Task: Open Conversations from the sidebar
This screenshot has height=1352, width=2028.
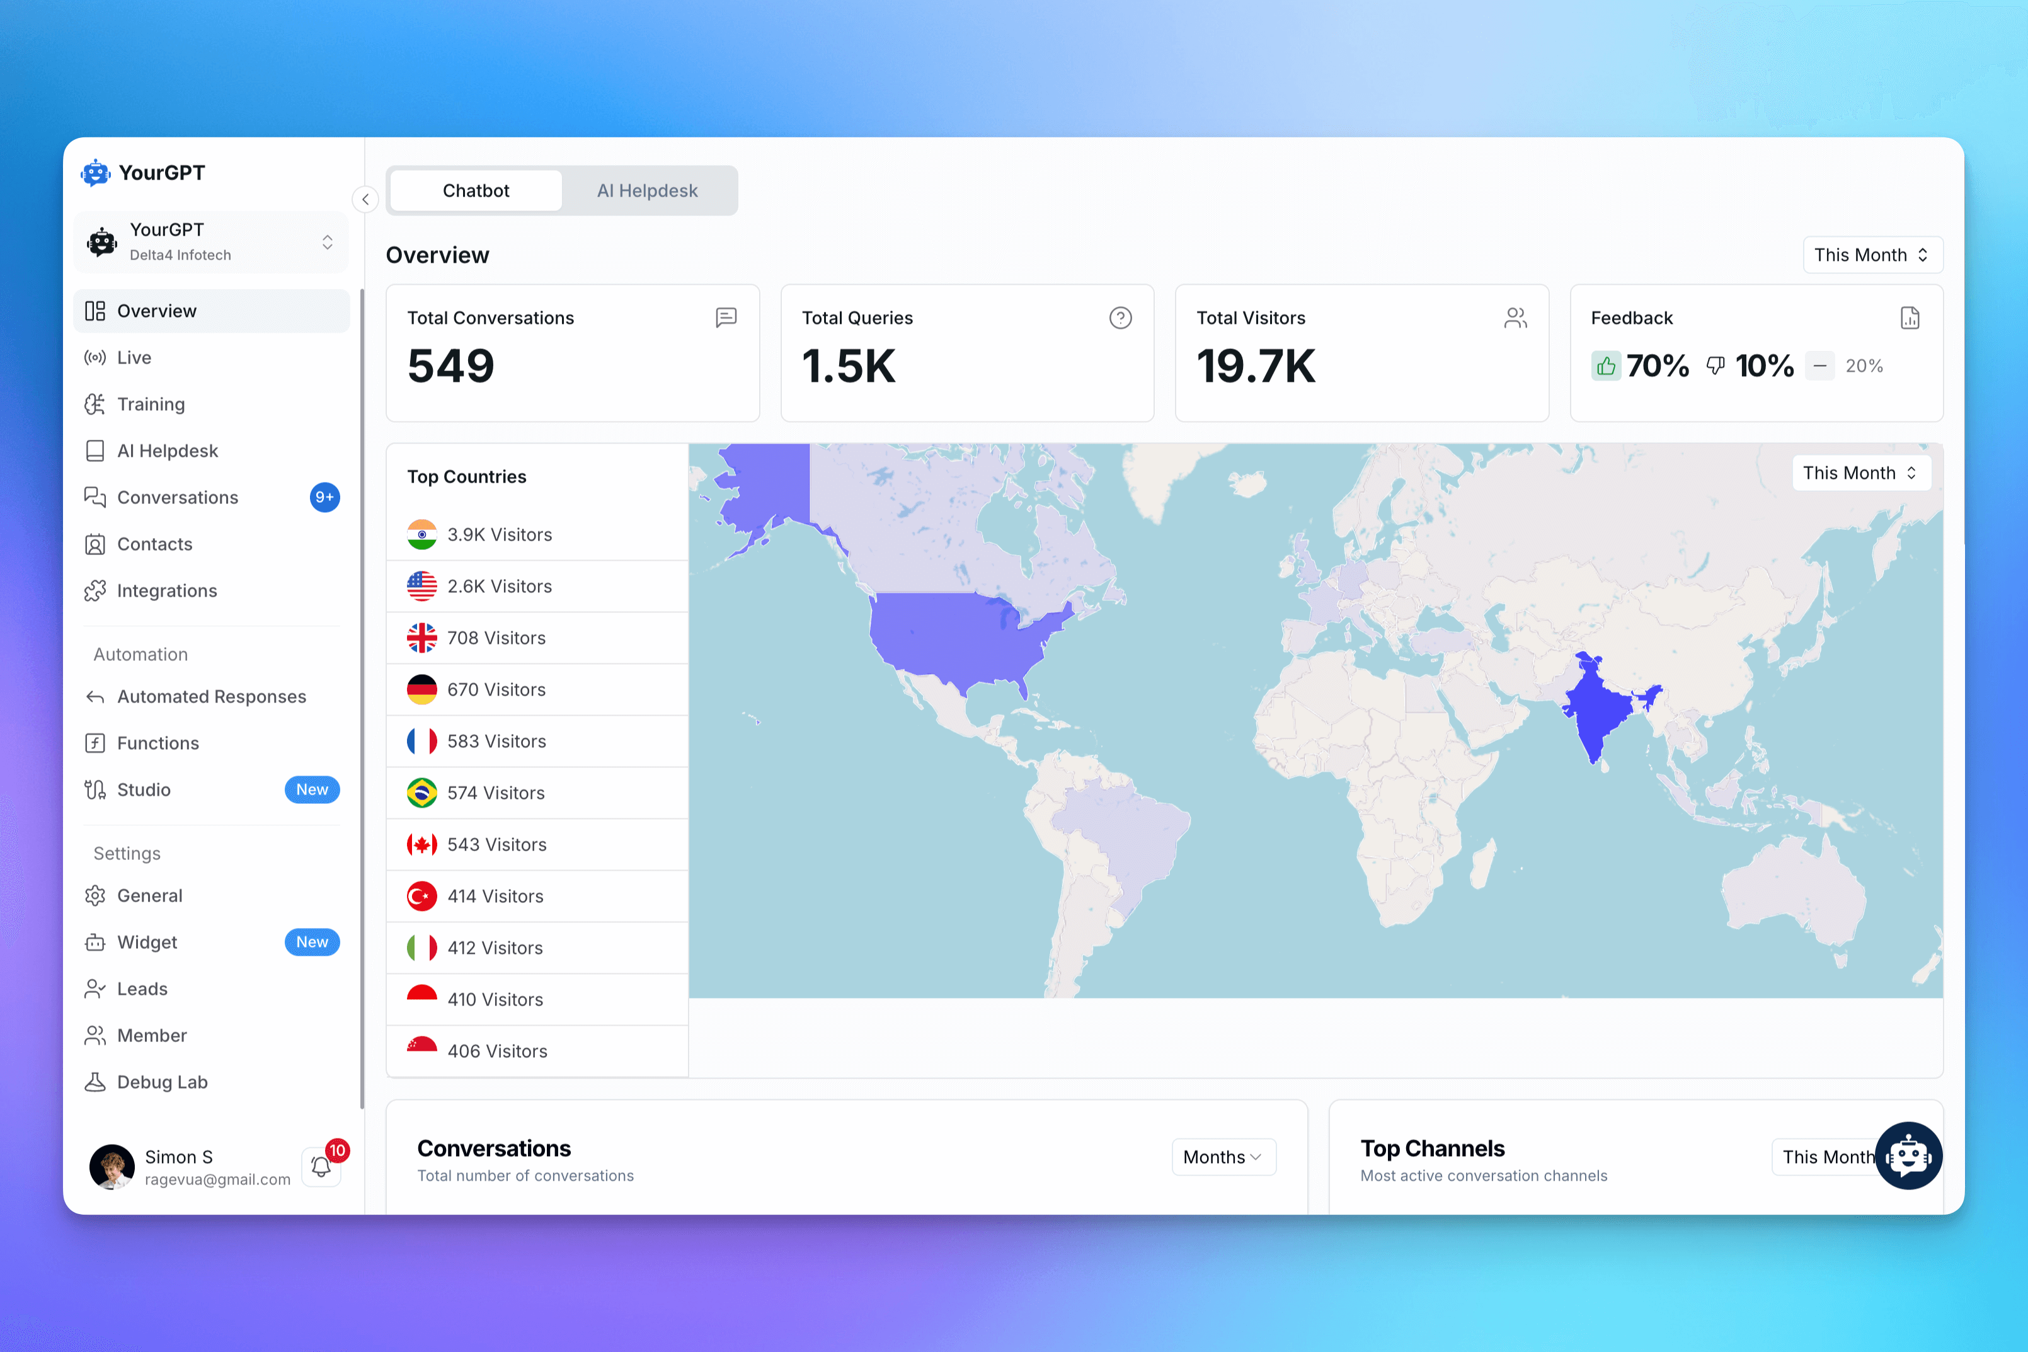Action: pos(177,496)
